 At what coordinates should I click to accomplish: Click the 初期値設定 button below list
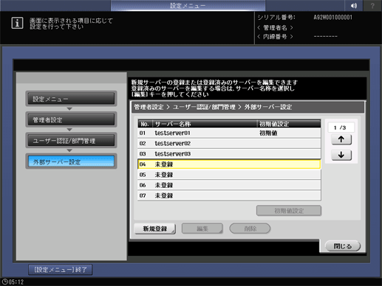point(289,211)
